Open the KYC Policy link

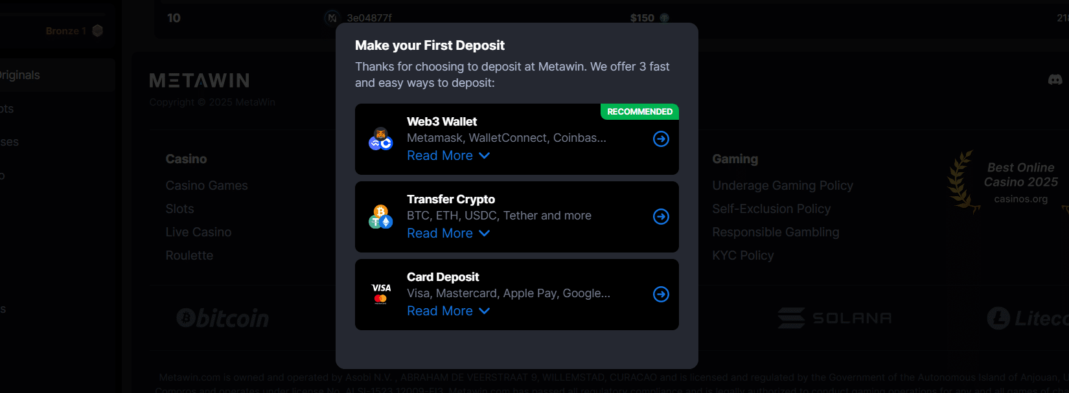[x=743, y=256]
